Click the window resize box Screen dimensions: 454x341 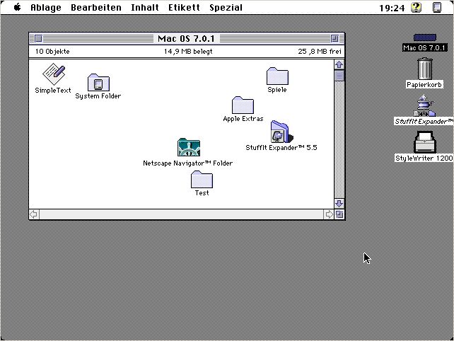(x=339, y=214)
